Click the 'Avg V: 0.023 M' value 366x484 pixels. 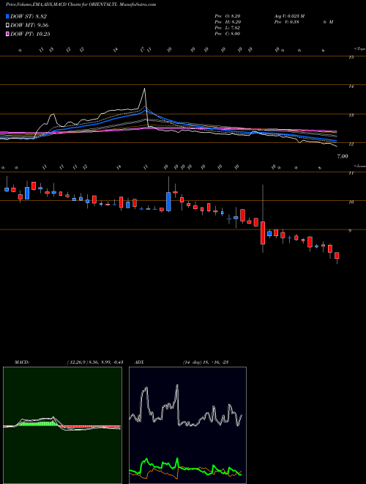289,16
